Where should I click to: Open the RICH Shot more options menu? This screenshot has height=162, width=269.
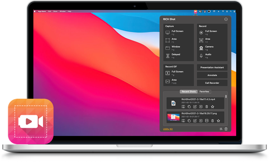coord(226,19)
